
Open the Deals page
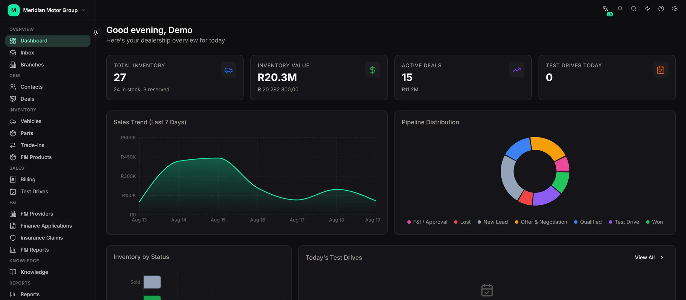48,99
